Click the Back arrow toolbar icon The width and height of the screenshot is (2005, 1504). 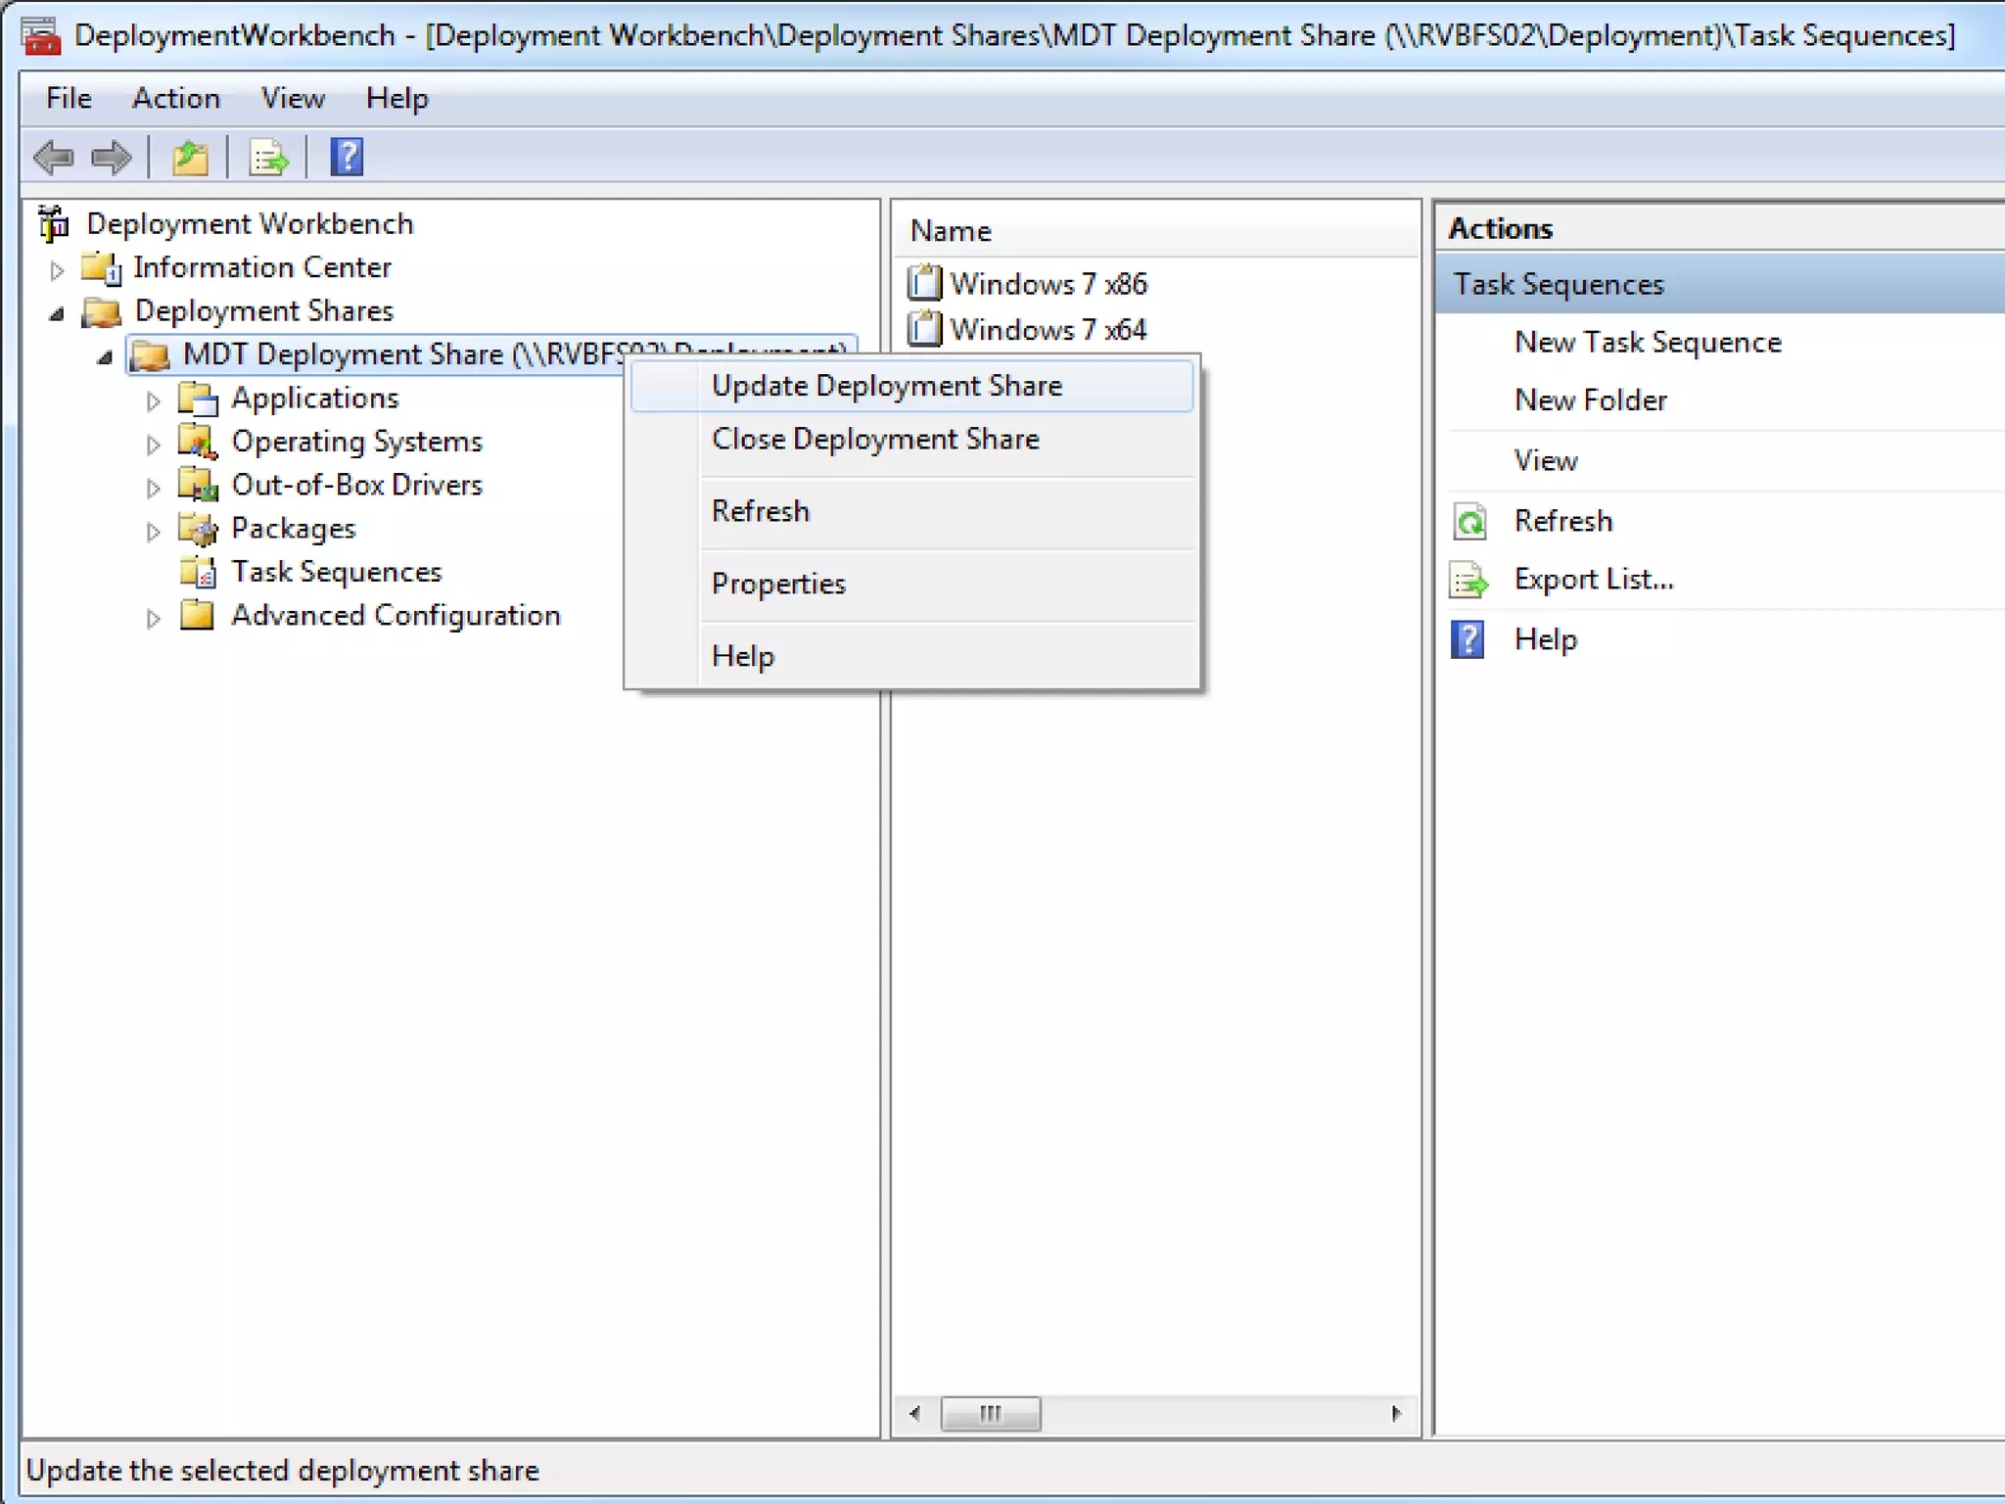pos(54,158)
